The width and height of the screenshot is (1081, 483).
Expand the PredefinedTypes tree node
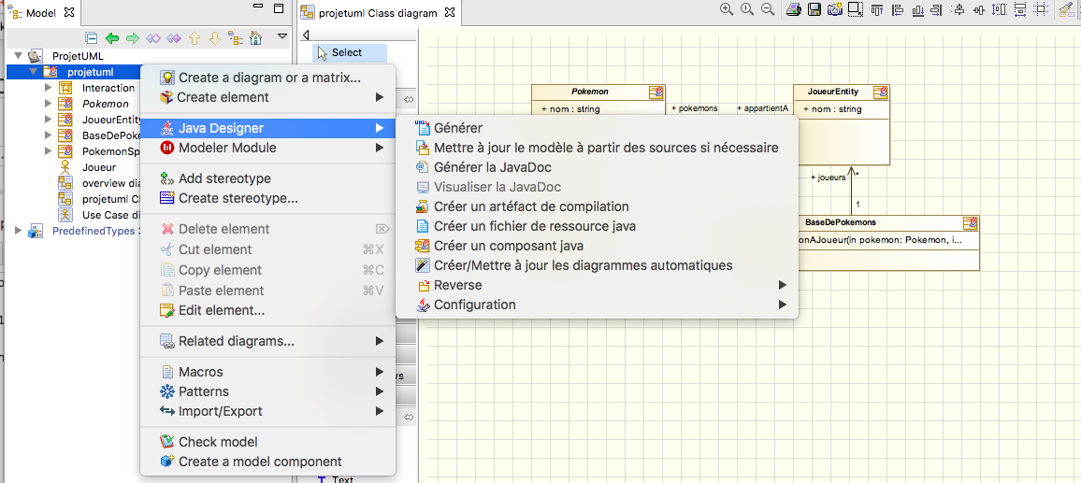pyautogui.click(x=19, y=231)
